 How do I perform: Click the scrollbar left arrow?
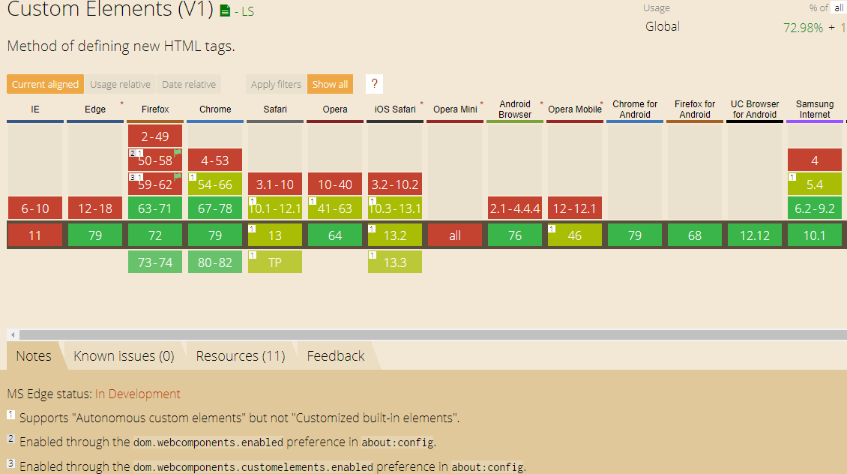pos(13,334)
